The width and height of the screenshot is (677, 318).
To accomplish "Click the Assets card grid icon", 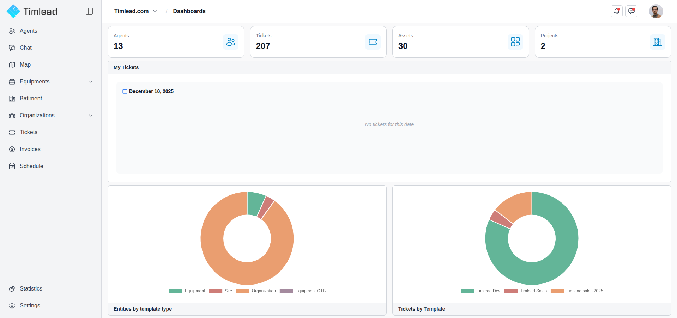I will click(x=515, y=42).
